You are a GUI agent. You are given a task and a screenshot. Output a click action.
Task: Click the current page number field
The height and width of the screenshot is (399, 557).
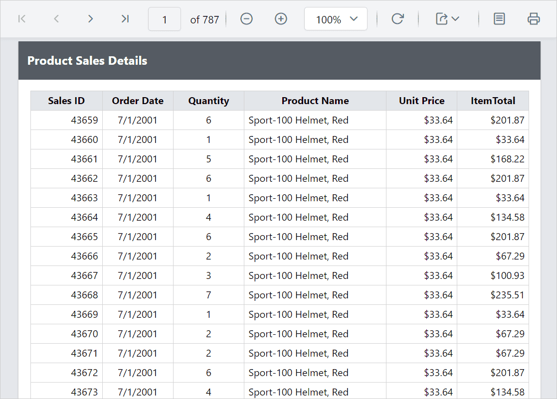(x=165, y=19)
